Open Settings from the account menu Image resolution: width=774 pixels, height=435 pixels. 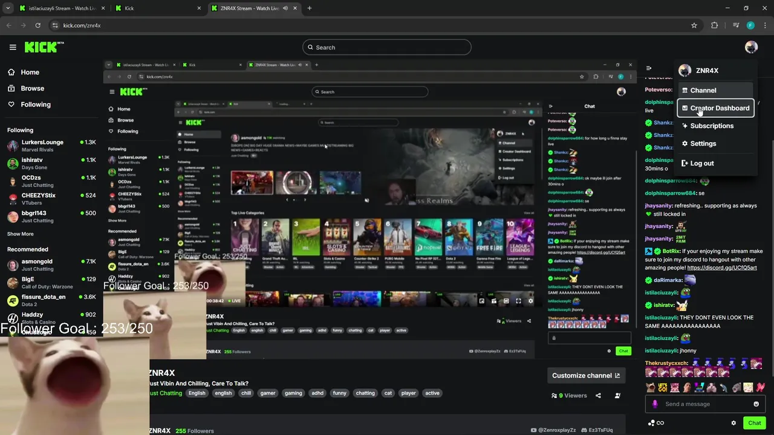click(715, 143)
